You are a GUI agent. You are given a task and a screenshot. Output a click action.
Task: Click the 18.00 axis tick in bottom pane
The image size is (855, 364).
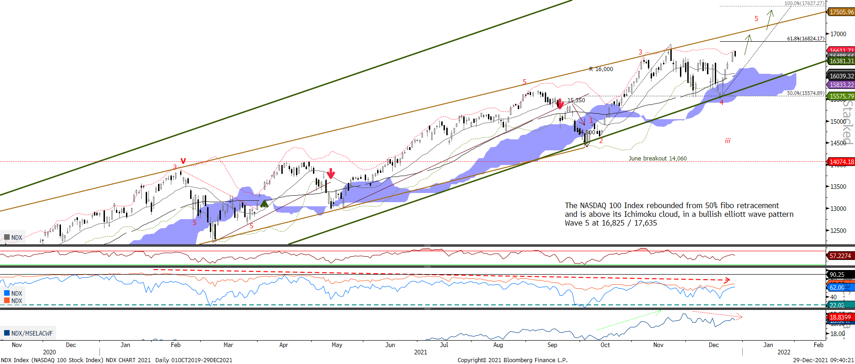[x=838, y=334]
